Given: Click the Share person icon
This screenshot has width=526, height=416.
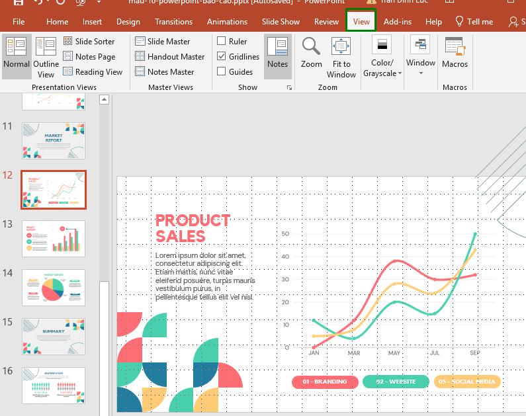Looking at the screenshot, I should click(x=513, y=22).
